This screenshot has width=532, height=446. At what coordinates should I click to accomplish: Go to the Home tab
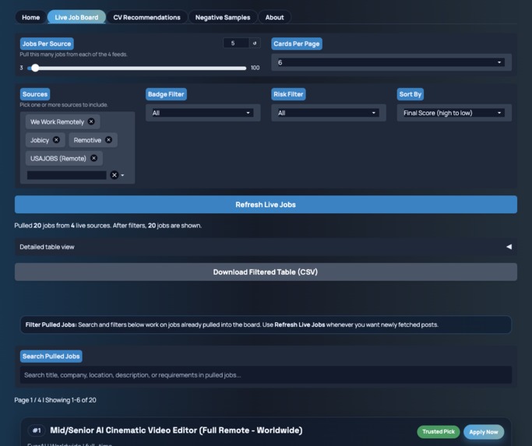pyautogui.click(x=31, y=17)
